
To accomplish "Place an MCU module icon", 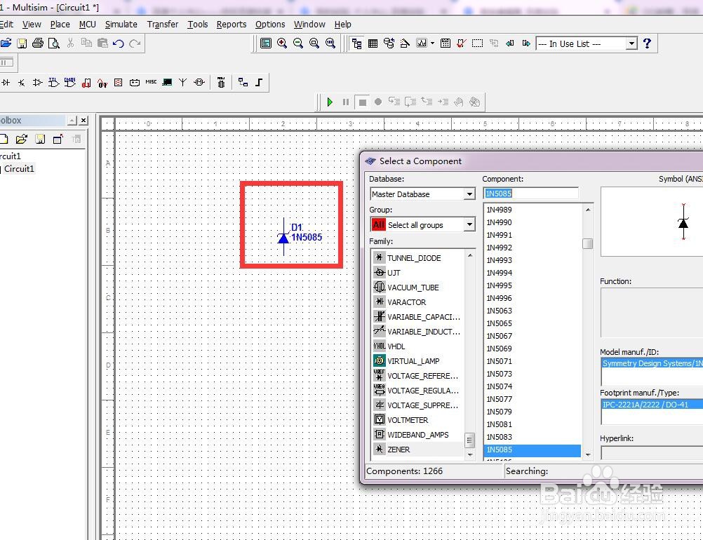I will tap(221, 83).
